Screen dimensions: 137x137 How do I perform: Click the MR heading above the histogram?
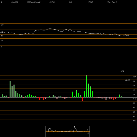click(x=122, y=71)
